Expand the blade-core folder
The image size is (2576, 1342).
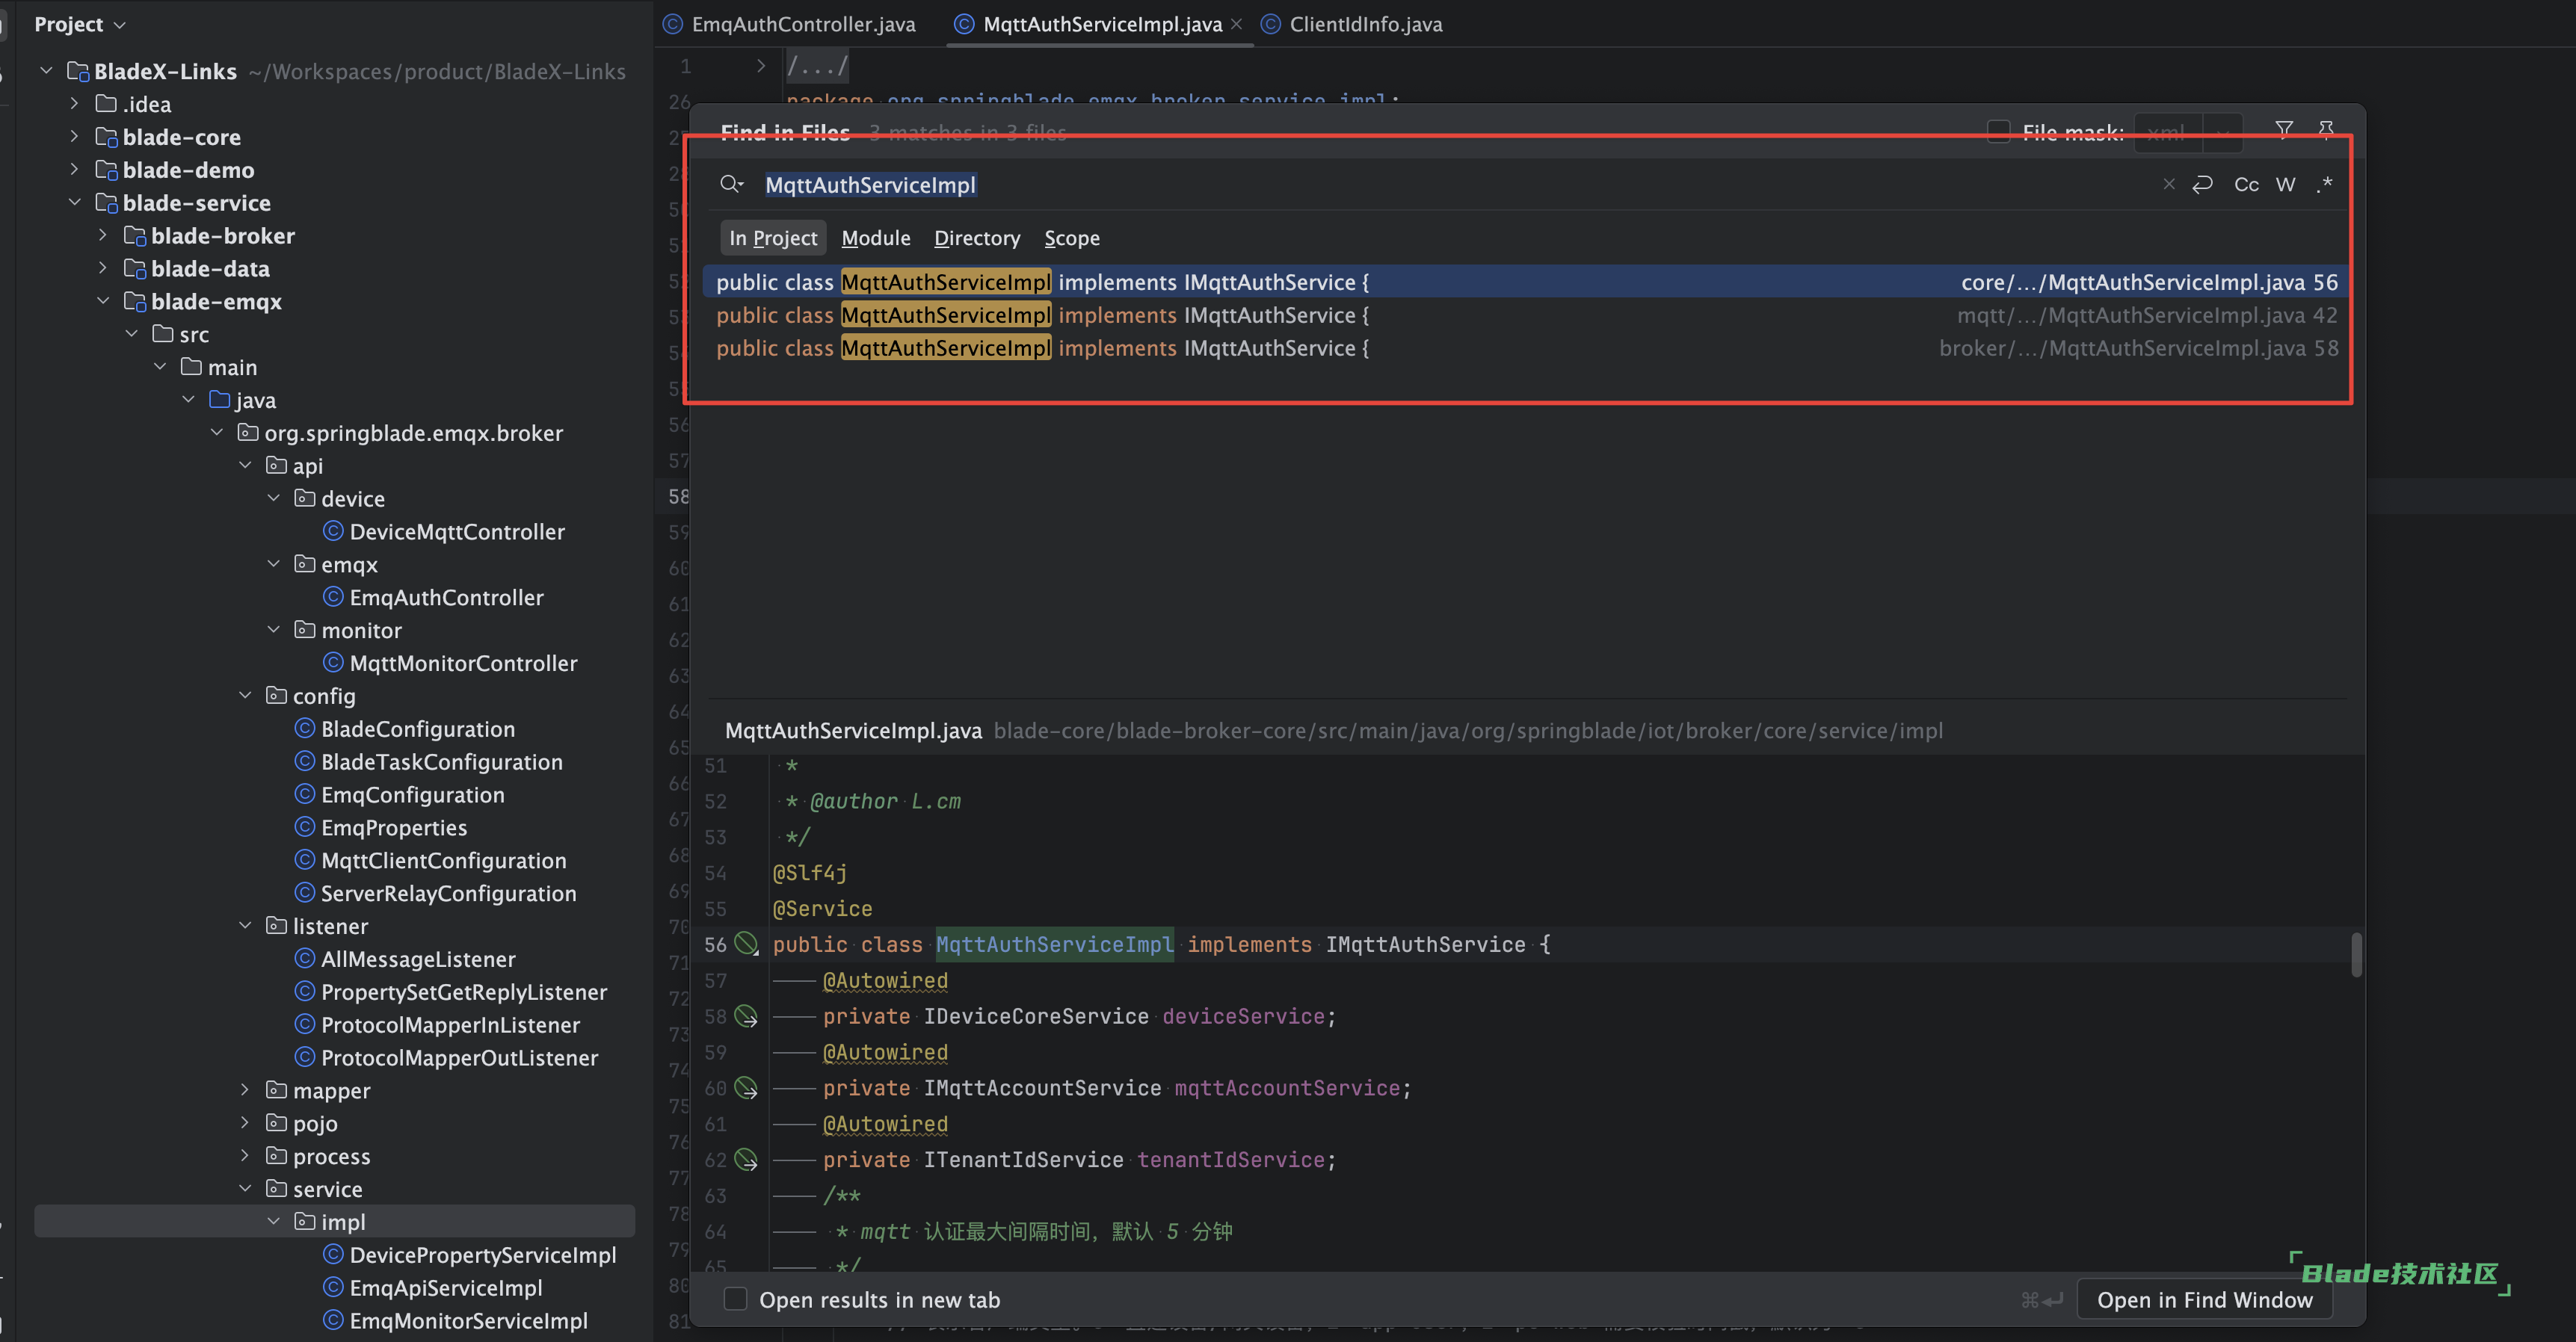coord(74,137)
